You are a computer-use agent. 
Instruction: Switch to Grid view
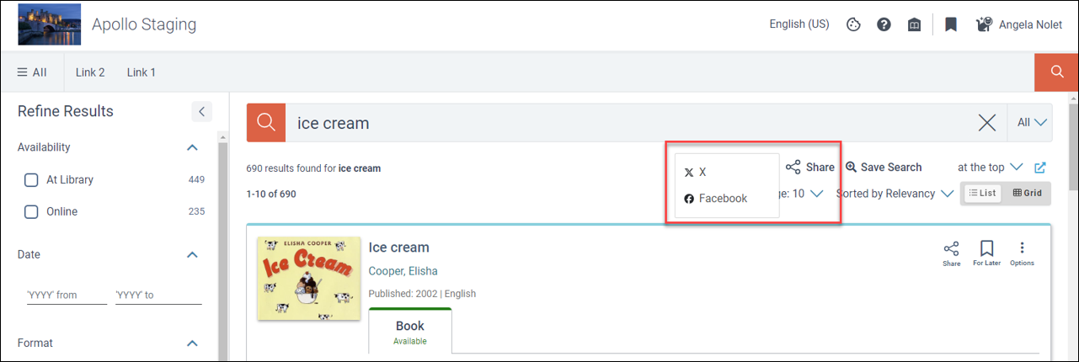[x=1027, y=193]
